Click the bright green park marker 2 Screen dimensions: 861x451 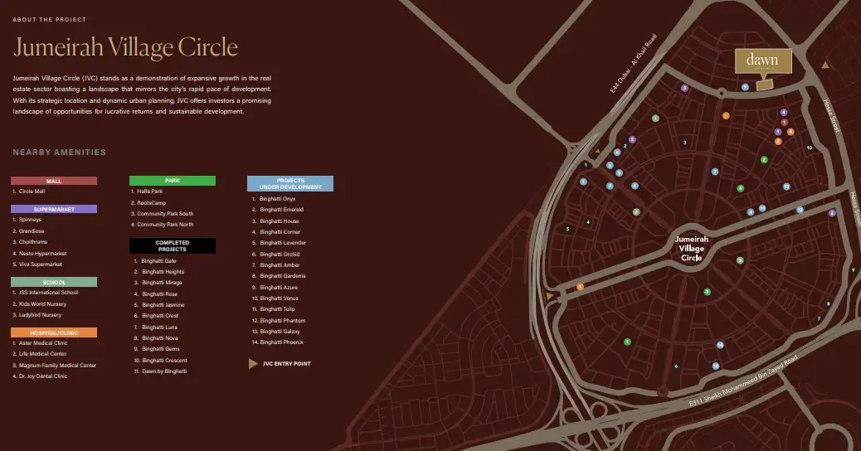coord(764,160)
